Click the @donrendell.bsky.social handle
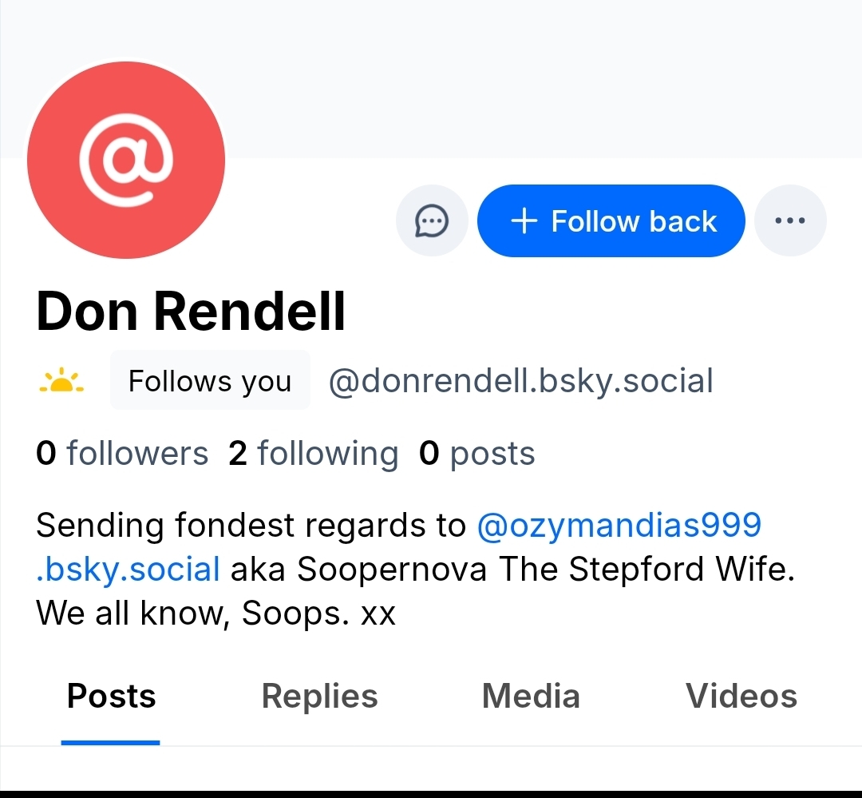Image resolution: width=862 pixels, height=798 pixels. coord(520,382)
